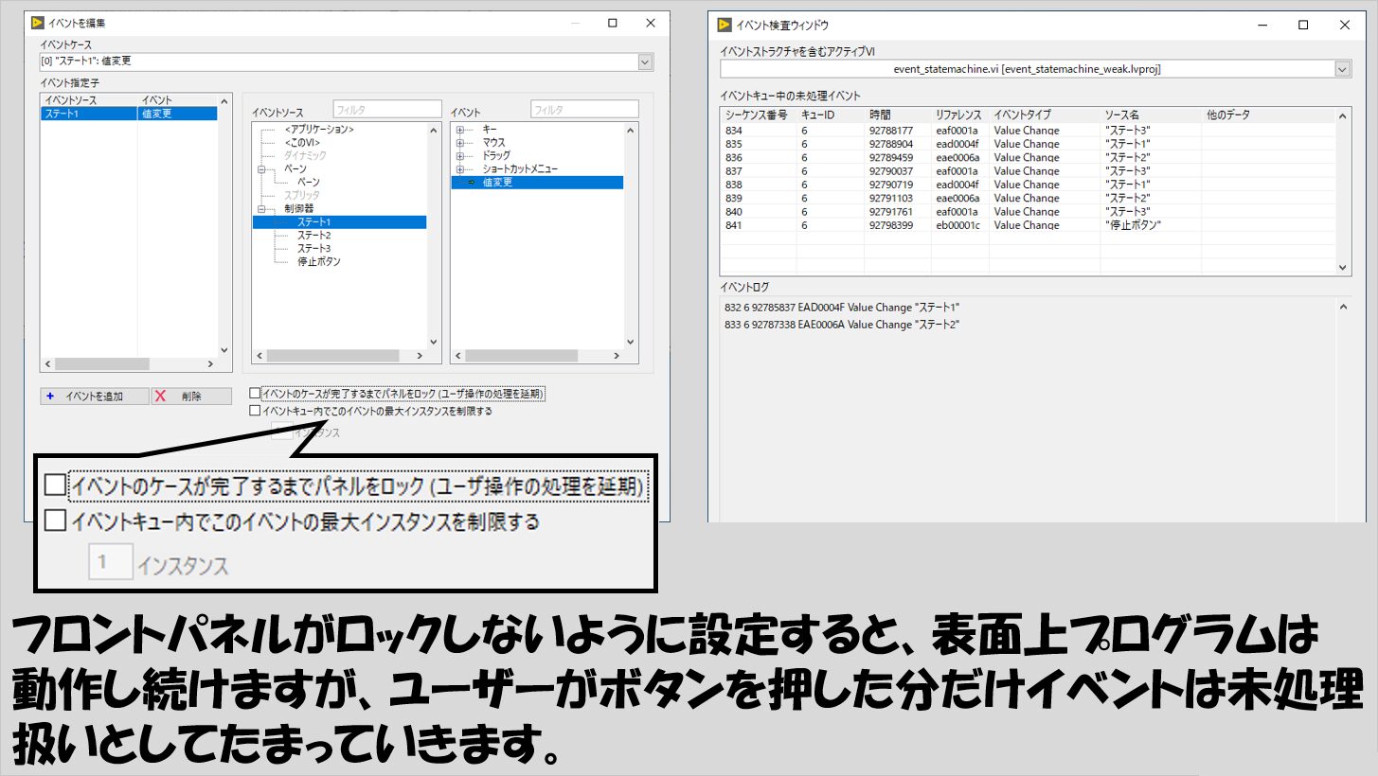Click the red X icon beside 削除
Viewport: 1378px width, 776px height.
[x=161, y=397]
